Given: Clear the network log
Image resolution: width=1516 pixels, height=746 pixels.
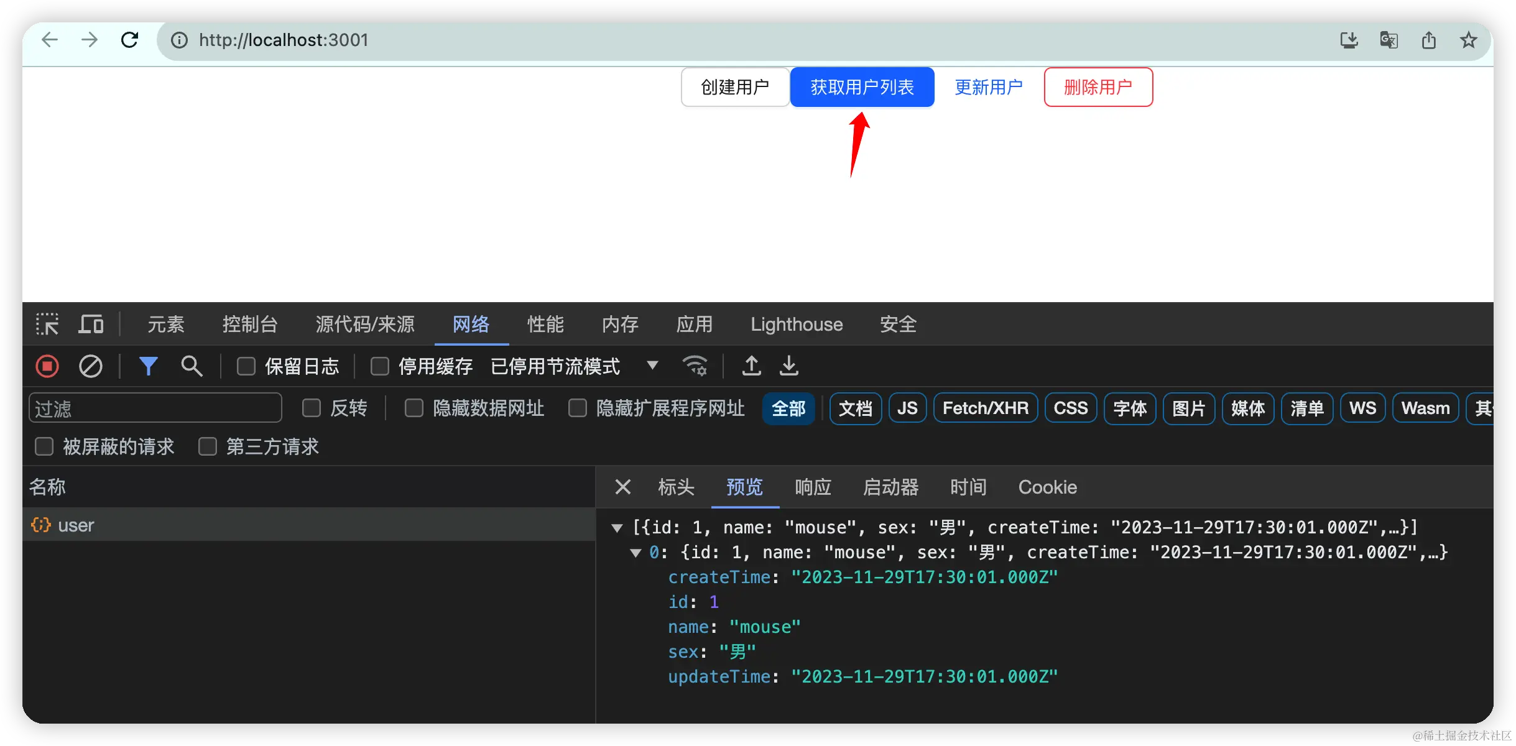Looking at the screenshot, I should coord(91,366).
